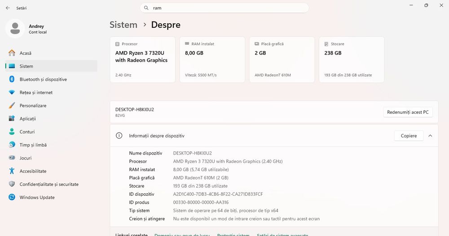Screen dimensions: 449x236
Task: Open Windows Update page
Action: click(52, 197)
